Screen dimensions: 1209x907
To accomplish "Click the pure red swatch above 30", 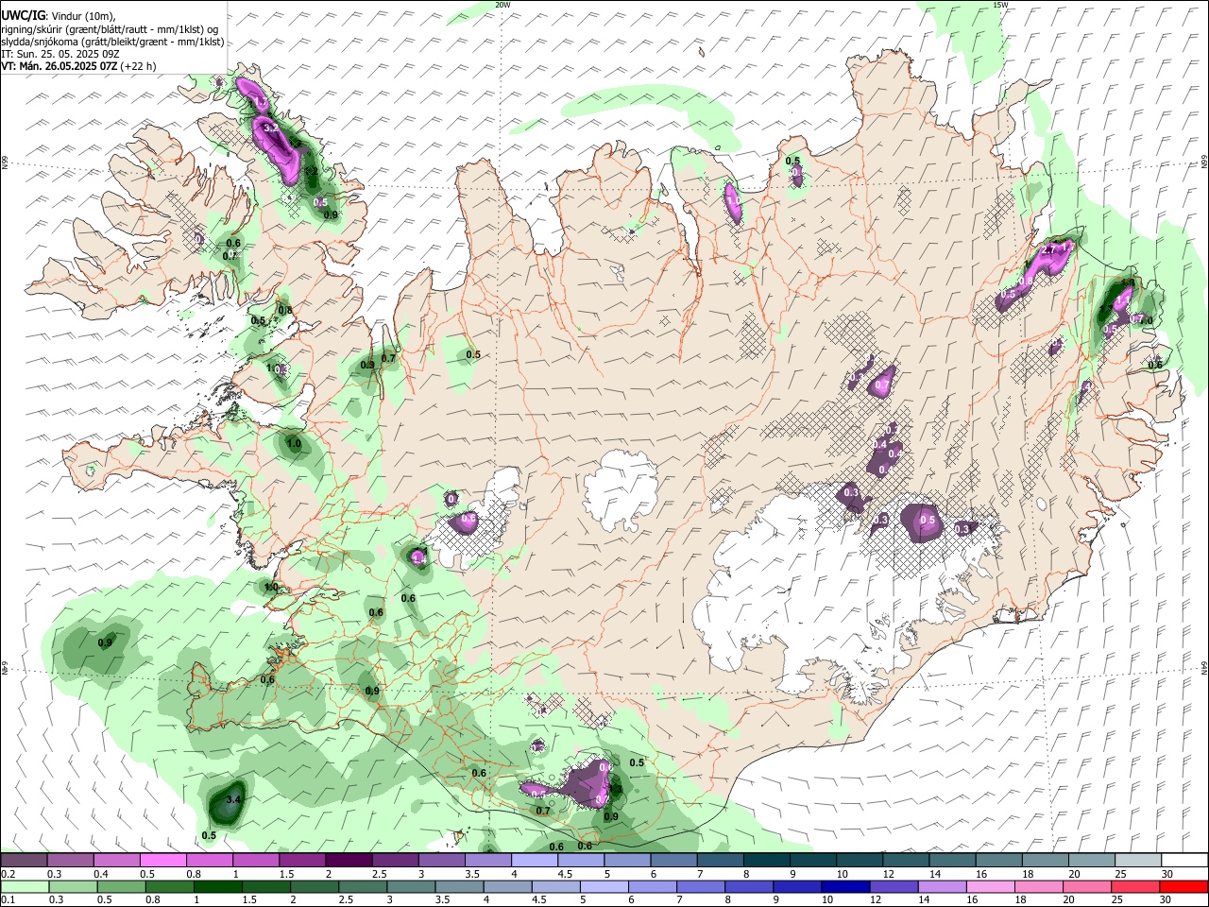I will (x=1183, y=887).
